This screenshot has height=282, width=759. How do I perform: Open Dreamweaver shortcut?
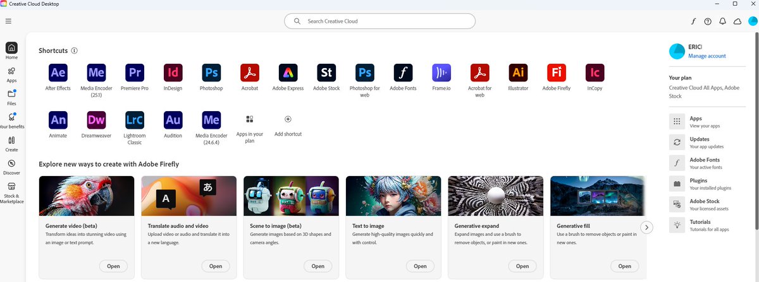click(x=97, y=119)
